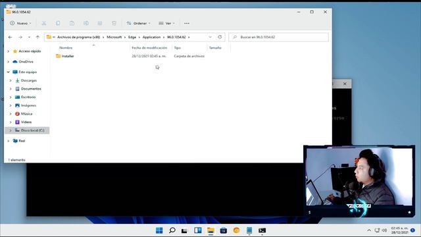Viewport: 421px width, 237px height.
Task: Select 'Disco local (C:)' in sidebar
Action: click(27, 130)
